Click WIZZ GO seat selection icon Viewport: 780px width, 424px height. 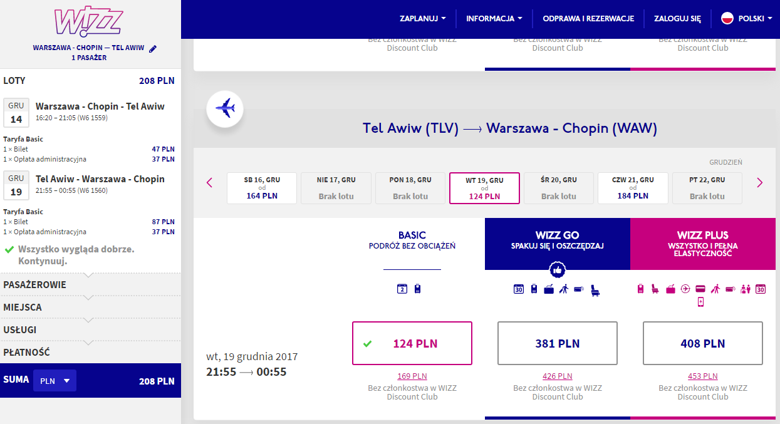(x=595, y=289)
